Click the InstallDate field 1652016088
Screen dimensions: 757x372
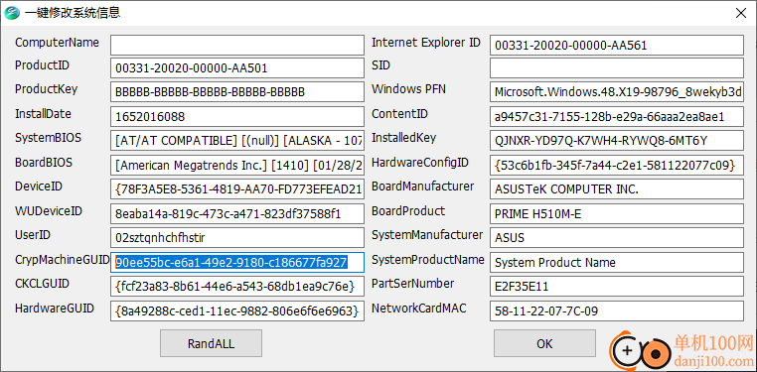click(x=237, y=117)
